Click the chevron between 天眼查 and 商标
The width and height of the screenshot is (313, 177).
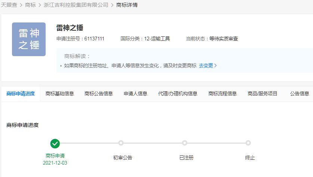click(x=21, y=5)
